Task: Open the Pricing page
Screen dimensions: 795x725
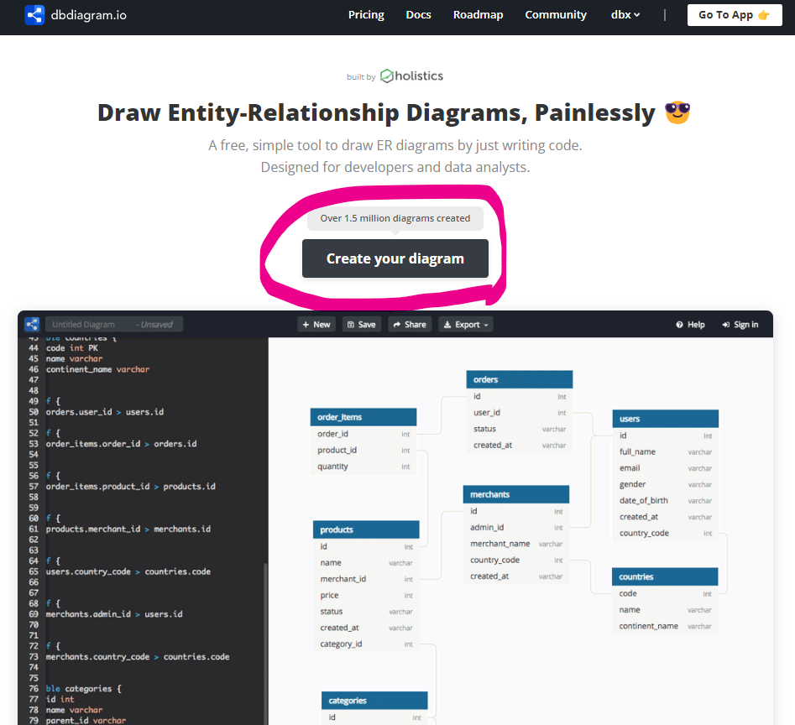Action: click(366, 15)
